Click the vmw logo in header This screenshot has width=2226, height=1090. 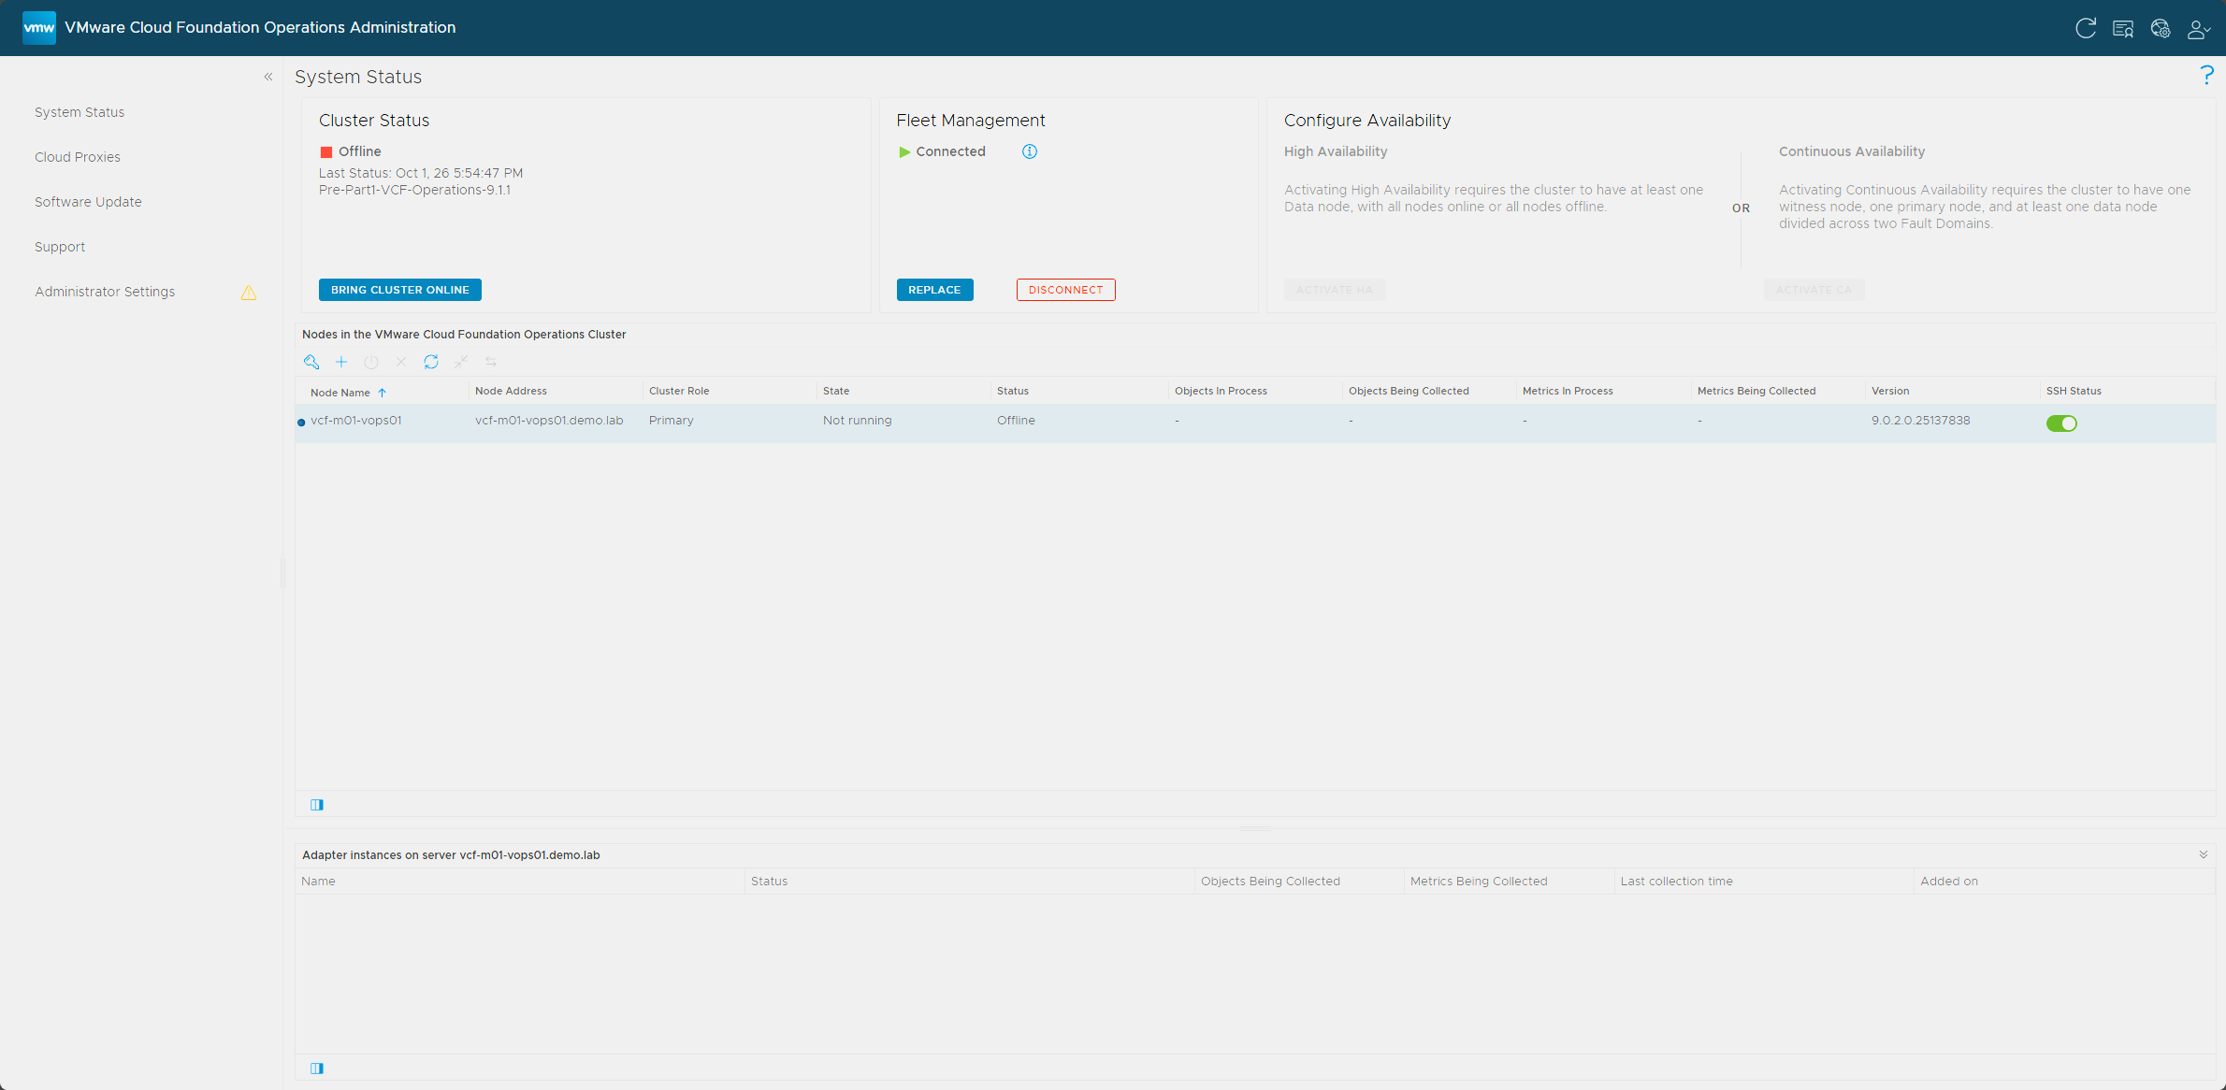click(x=39, y=28)
